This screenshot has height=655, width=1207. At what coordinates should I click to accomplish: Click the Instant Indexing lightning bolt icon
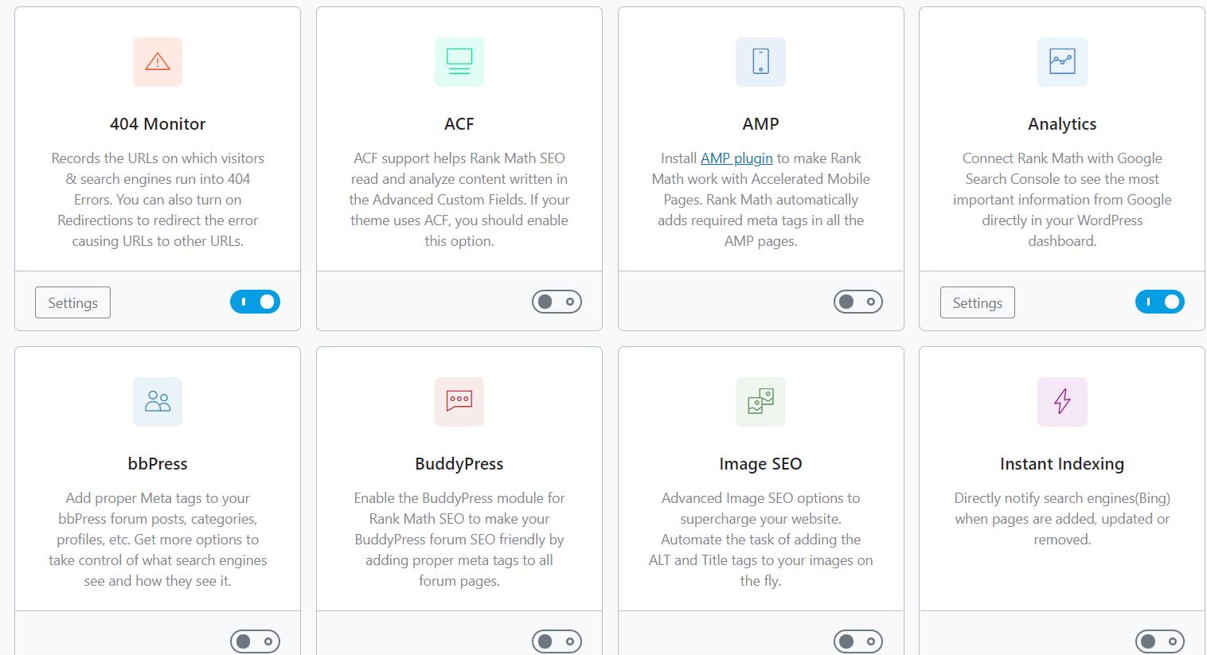(1062, 402)
